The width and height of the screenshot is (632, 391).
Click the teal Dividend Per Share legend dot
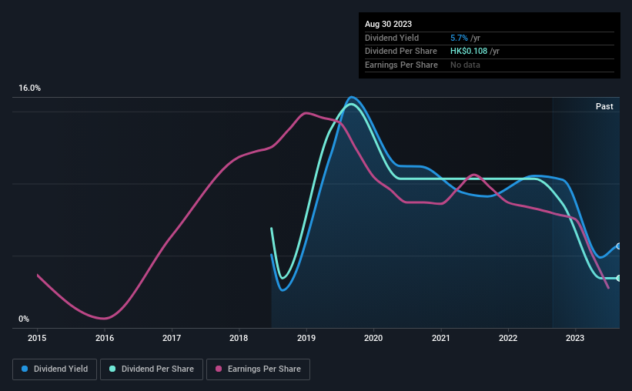point(113,369)
